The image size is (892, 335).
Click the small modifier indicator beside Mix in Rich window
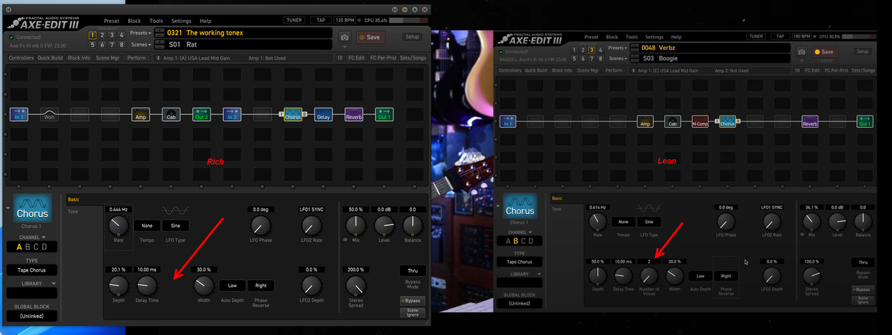(345, 240)
